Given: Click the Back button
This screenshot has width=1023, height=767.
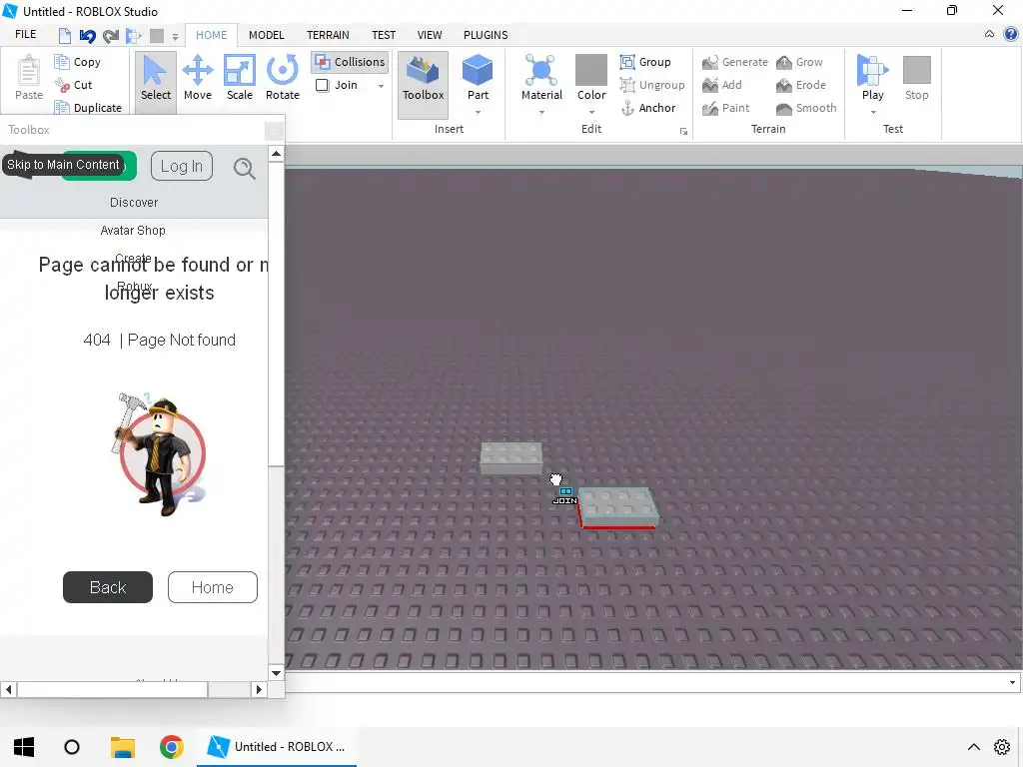Looking at the screenshot, I should (108, 587).
